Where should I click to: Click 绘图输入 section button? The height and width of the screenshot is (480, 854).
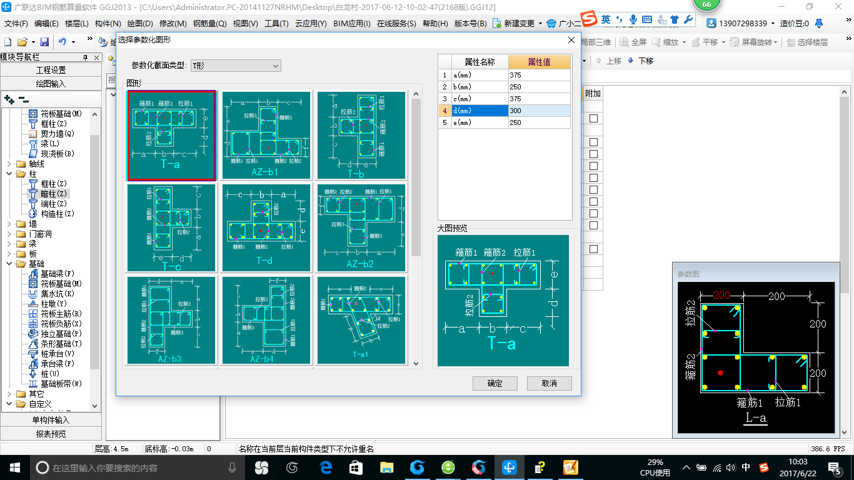(x=51, y=84)
